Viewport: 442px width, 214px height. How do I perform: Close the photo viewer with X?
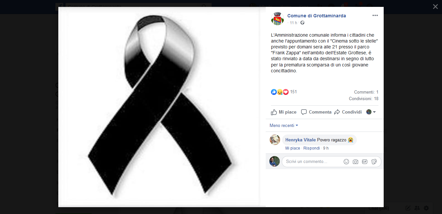435,7
